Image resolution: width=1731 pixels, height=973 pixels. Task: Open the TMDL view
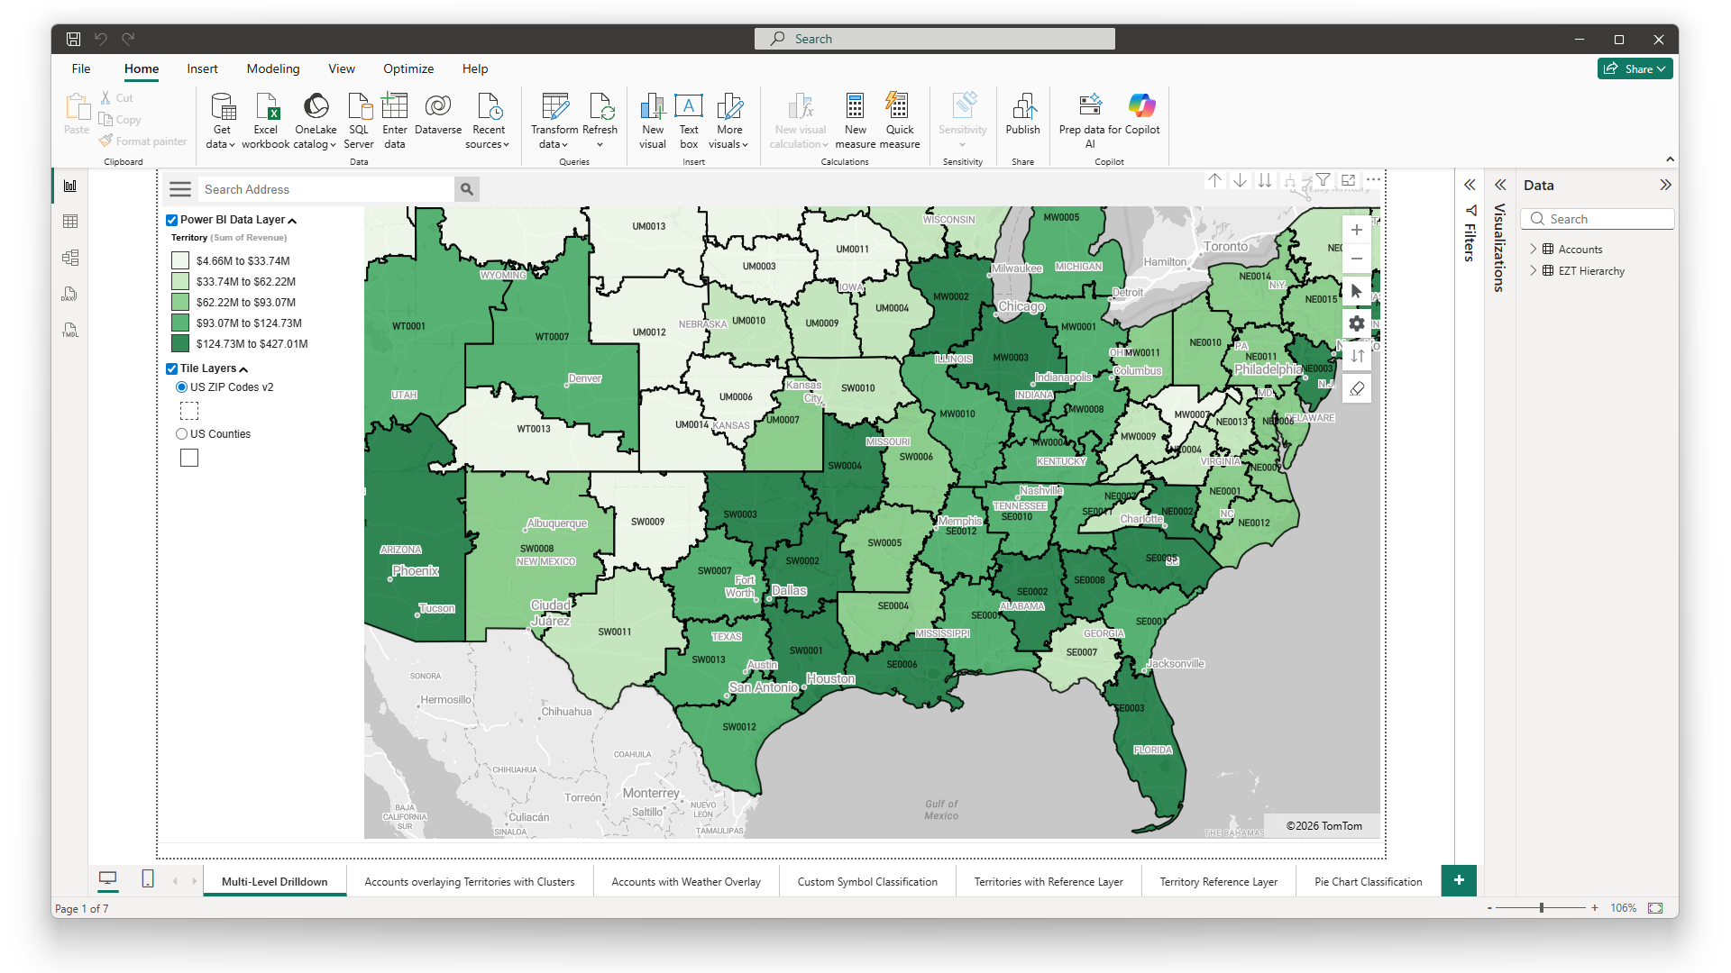69,330
